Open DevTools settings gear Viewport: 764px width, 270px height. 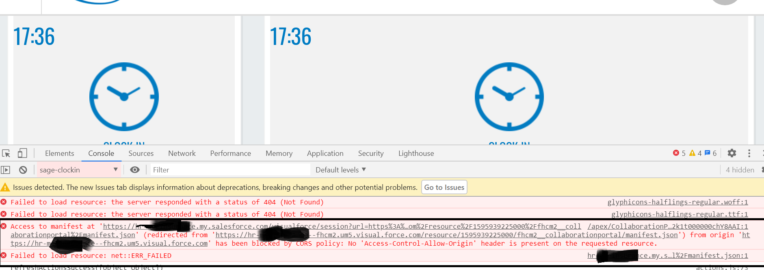[732, 153]
